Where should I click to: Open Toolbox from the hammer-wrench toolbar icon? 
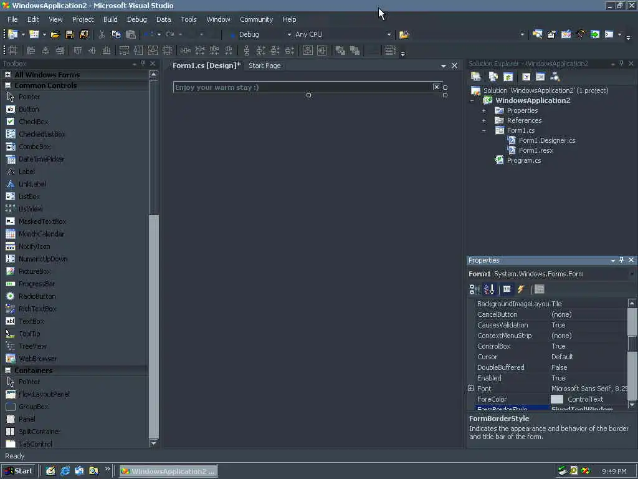581,35
